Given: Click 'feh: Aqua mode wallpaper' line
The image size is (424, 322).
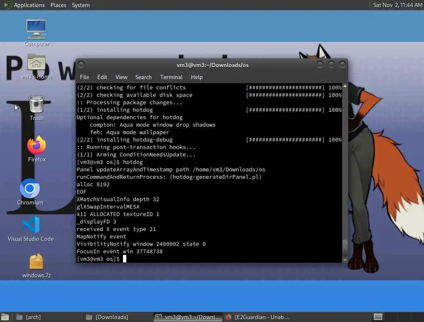Looking at the screenshot, I should click(x=130, y=132).
